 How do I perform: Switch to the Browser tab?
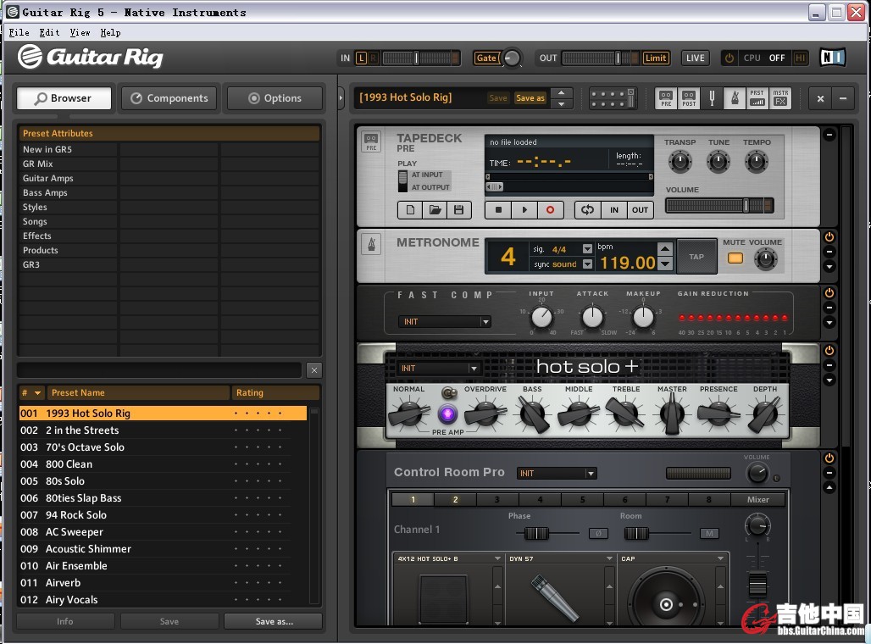point(64,98)
